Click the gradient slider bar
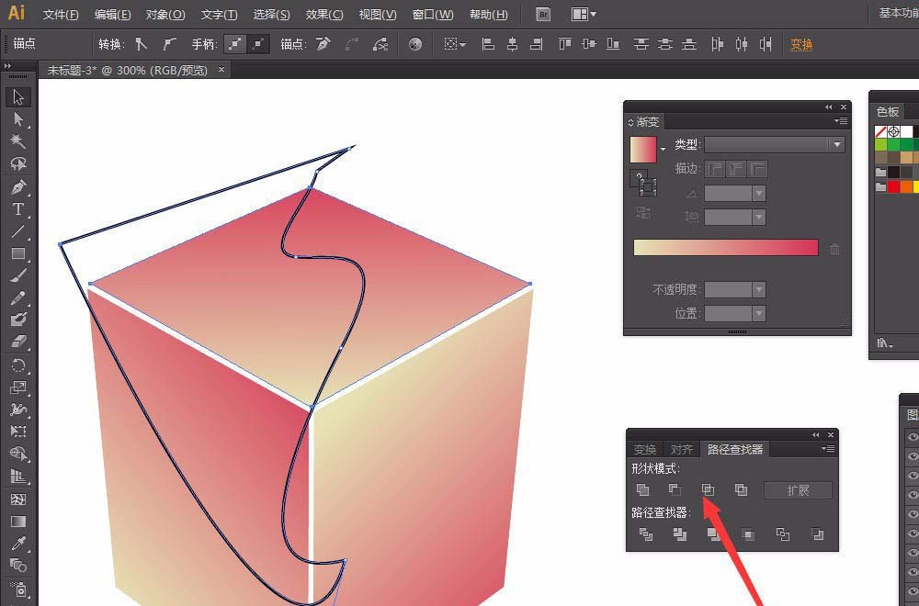 pyautogui.click(x=725, y=248)
